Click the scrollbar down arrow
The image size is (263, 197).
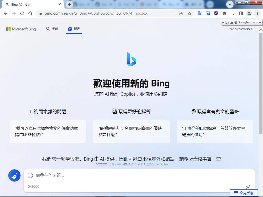(260, 194)
